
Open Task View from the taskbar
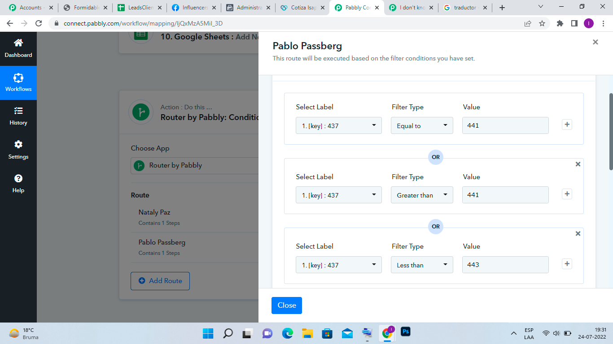[248, 333]
